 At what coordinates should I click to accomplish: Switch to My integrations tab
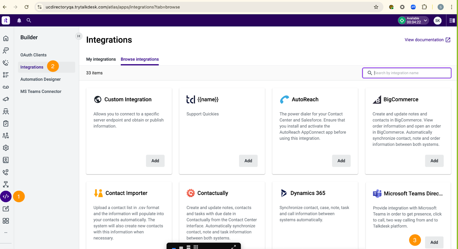pos(101,59)
